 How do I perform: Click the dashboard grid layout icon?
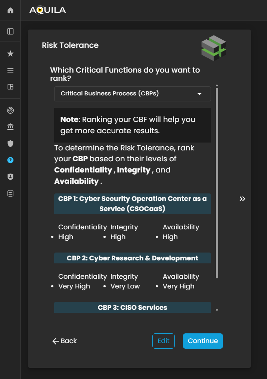click(x=10, y=87)
